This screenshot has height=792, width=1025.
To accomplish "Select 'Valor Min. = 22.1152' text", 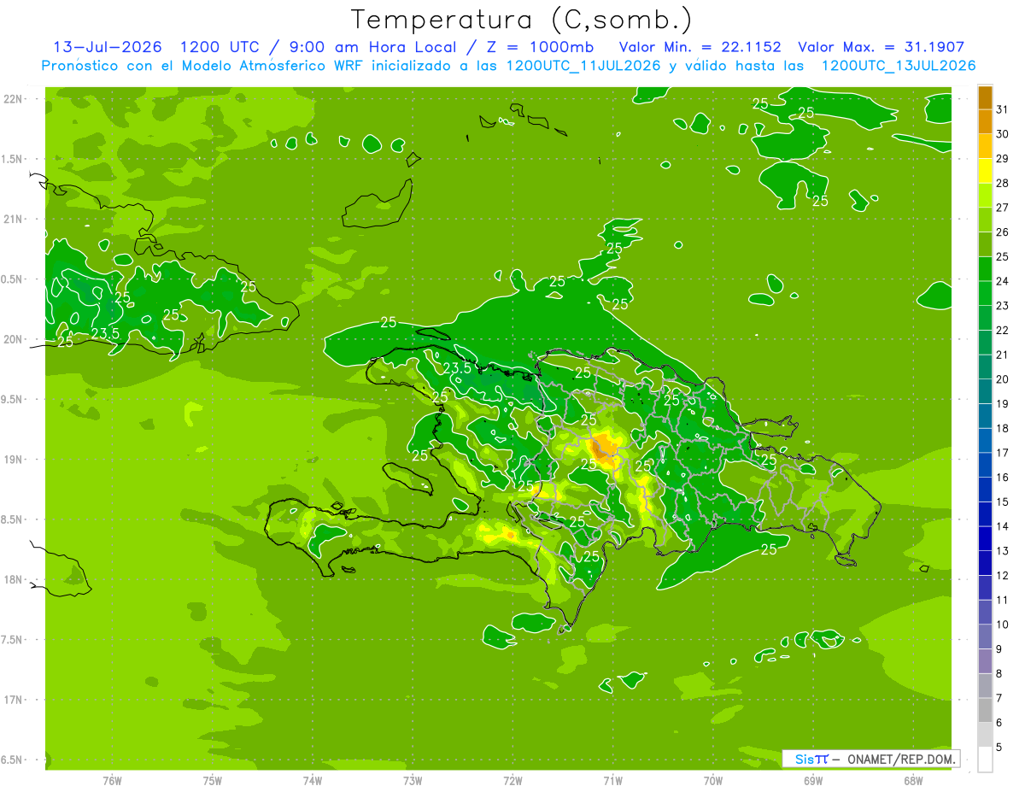I will pyautogui.click(x=700, y=47).
